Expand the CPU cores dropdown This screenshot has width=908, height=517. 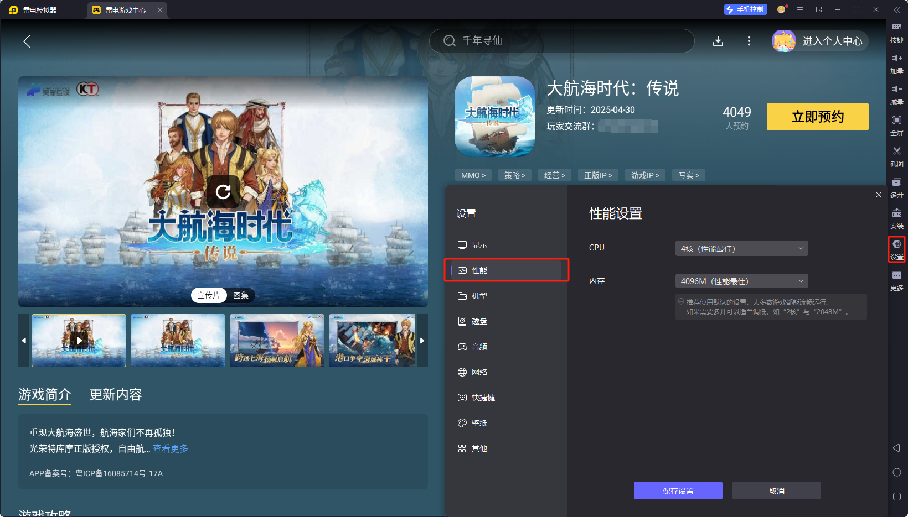[741, 248]
